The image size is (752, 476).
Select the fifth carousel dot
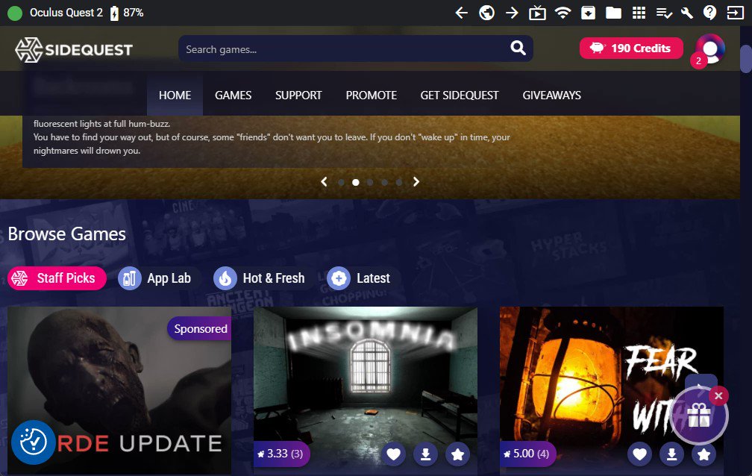tap(399, 182)
